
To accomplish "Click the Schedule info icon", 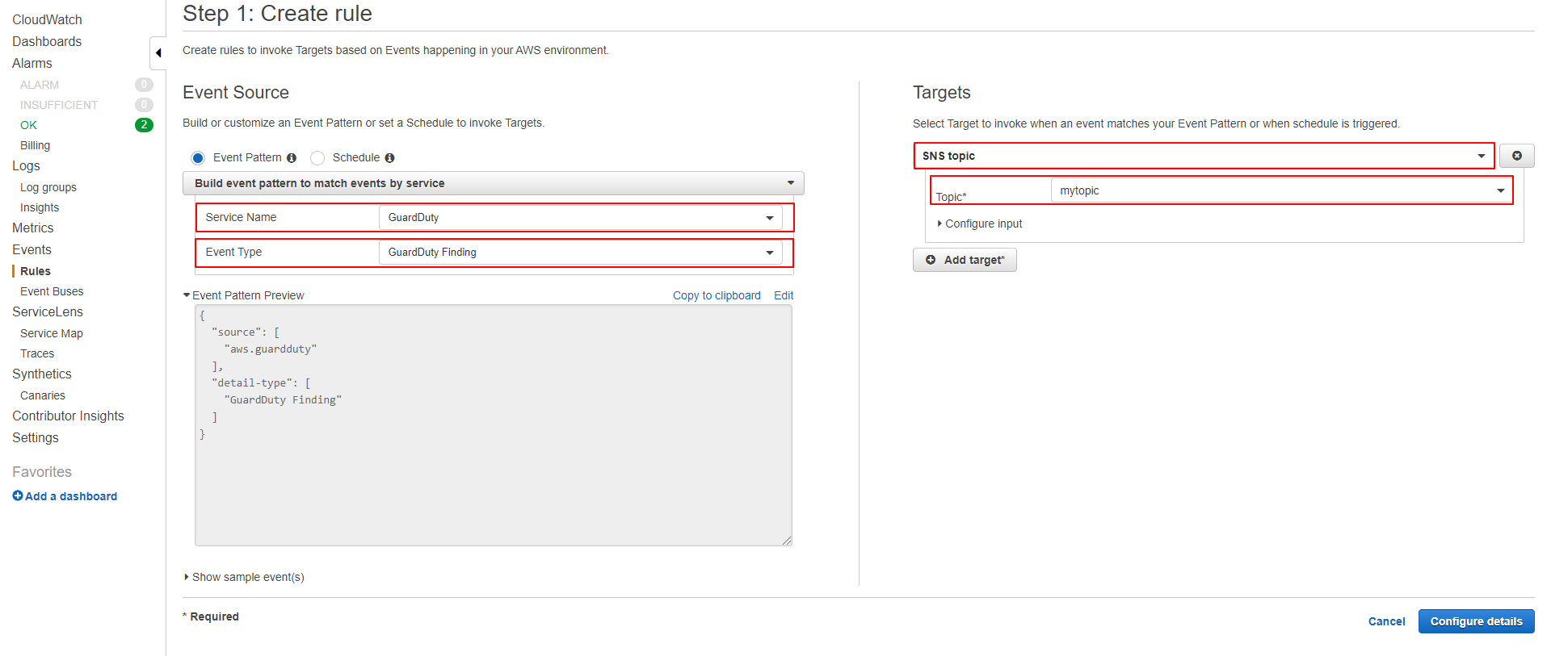I will click(x=389, y=158).
